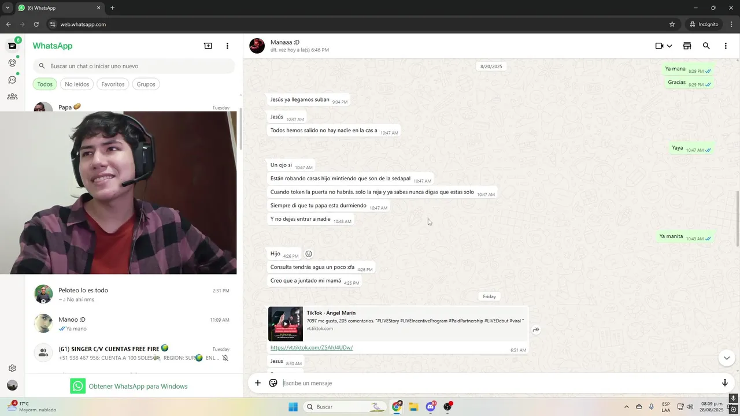This screenshot has height=416, width=740.
Task: Jump to latest messages arrow
Action: point(727,358)
